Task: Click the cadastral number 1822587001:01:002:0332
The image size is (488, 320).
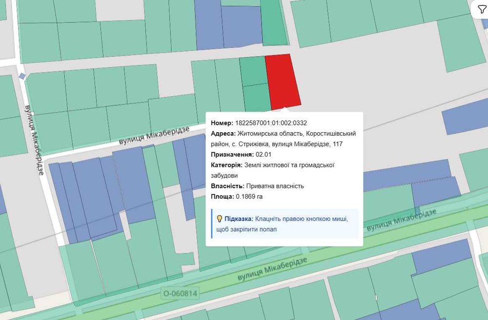Action: pos(271,123)
